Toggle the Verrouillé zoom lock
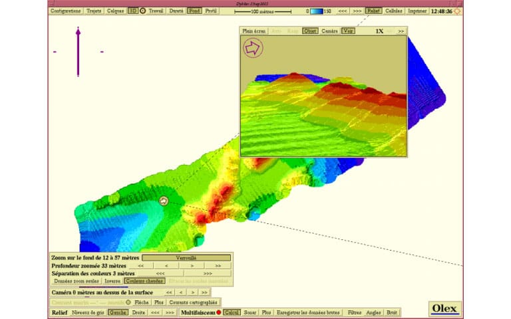 (186, 258)
